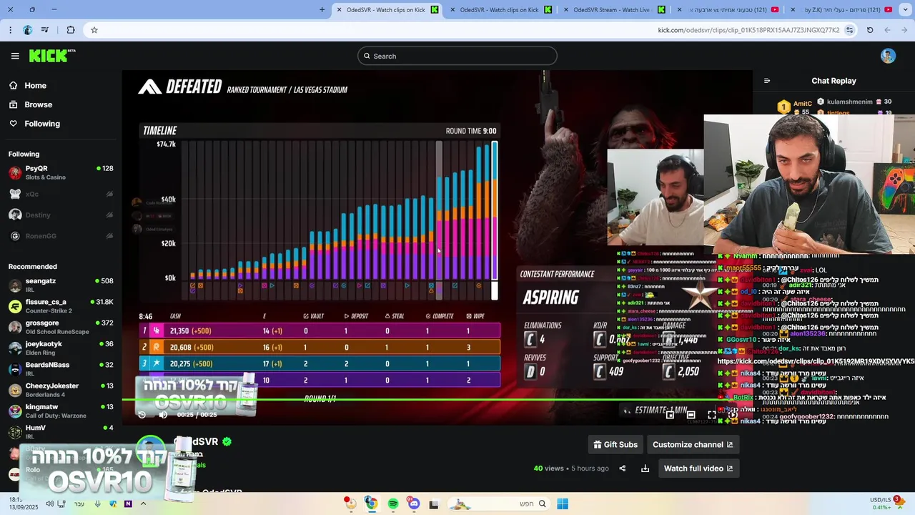Image resolution: width=915 pixels, height=515 pixels.
Task: Click the microphone tray icon
Action: pyautogui.click(x=97, y=504)
